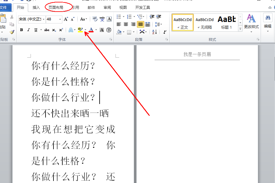Open the phonetic guide (wén) tool
The width and height of the screenshot is (275, 183).
[x=102, y=19]
